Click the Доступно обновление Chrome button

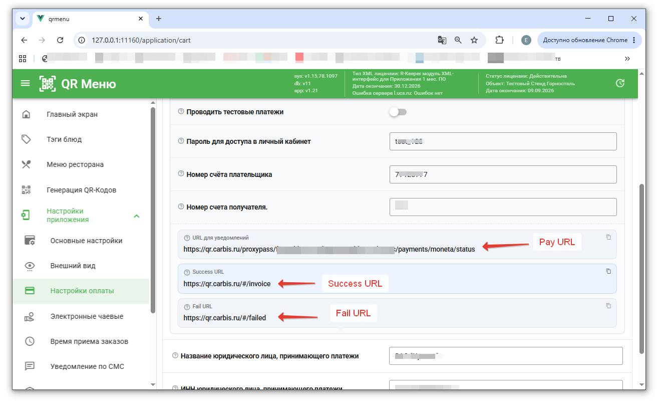[589, 40]
